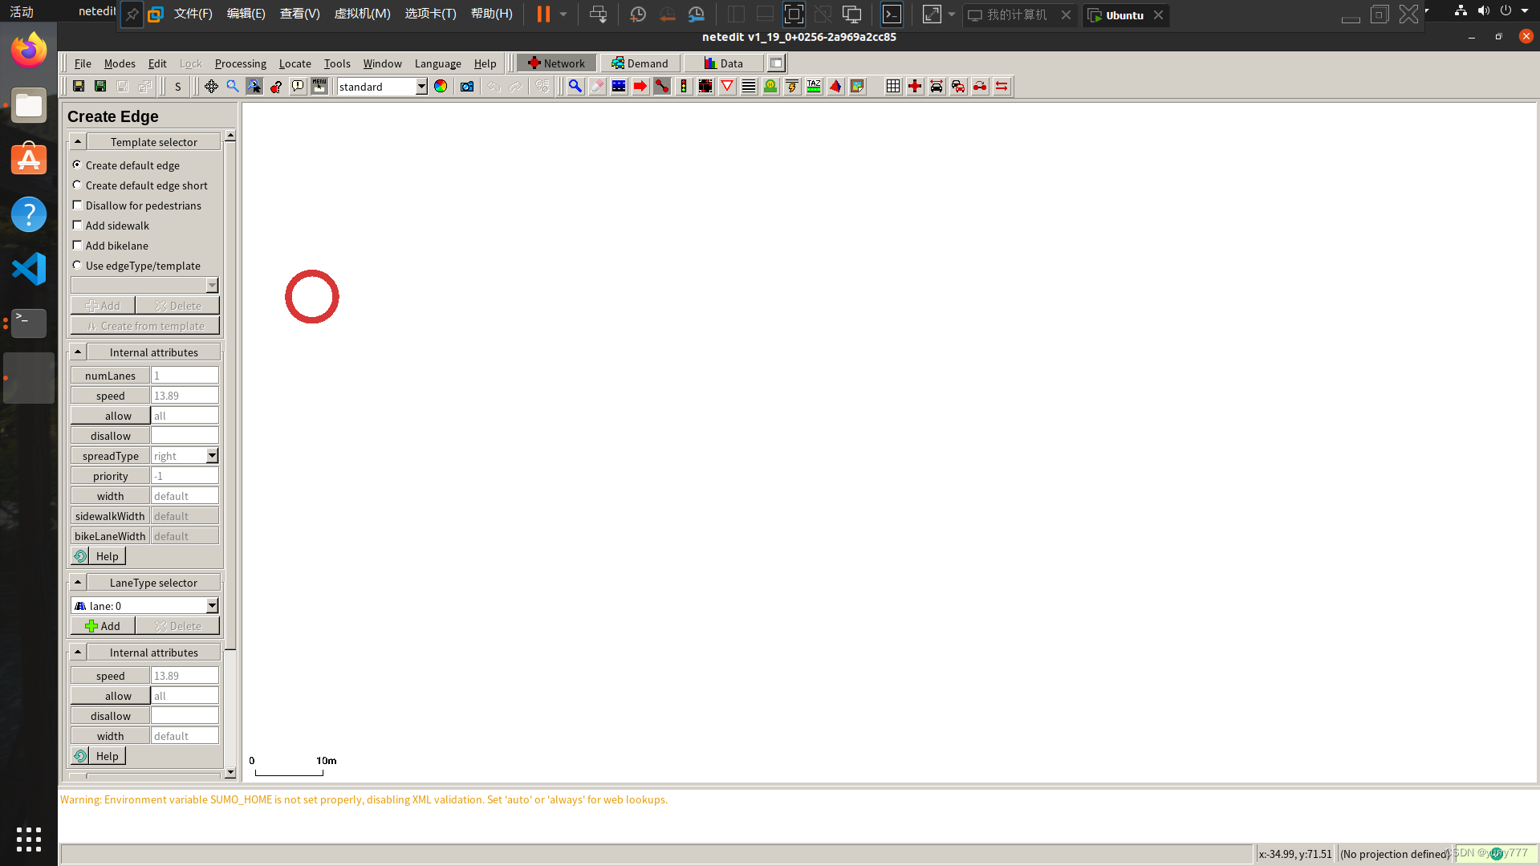Open the Processing menu
Image resolution: width=1540 pixels, height=866 pixels.
(x=240, y=63)
